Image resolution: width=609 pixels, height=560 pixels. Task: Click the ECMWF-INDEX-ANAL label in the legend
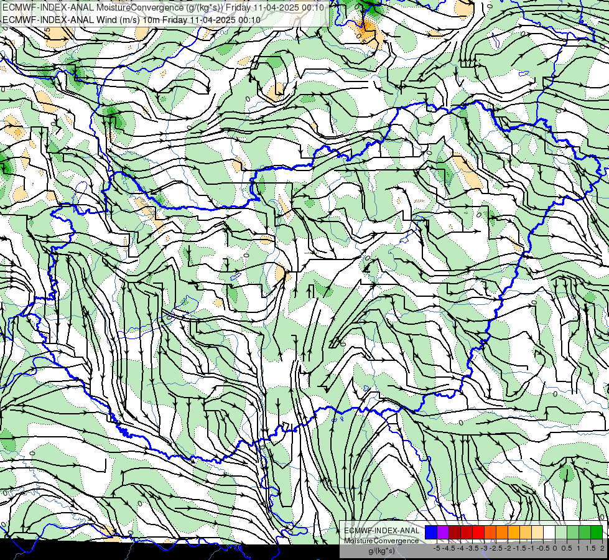click(x=382, y=531)
